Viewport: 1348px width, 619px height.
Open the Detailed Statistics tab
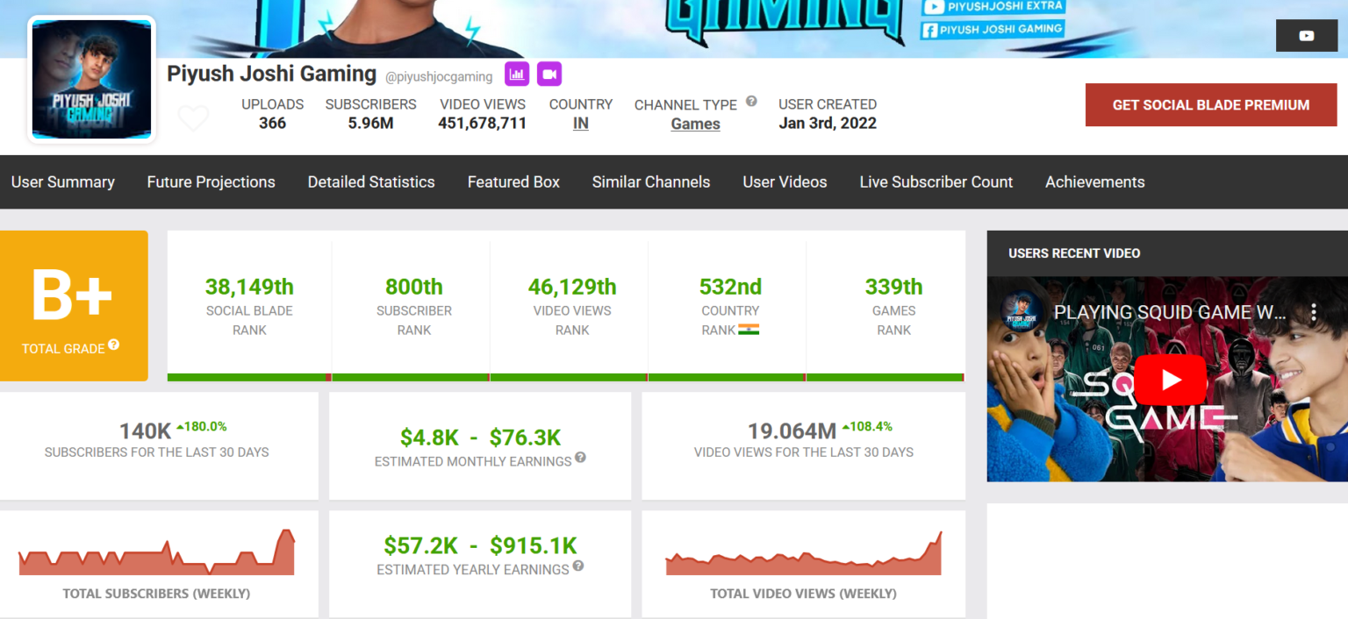[371, 182]
